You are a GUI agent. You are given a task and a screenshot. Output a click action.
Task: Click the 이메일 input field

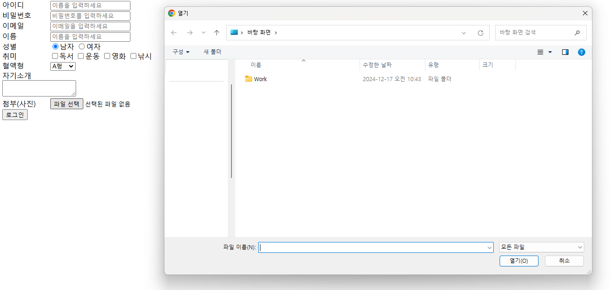tap(90, 26)
